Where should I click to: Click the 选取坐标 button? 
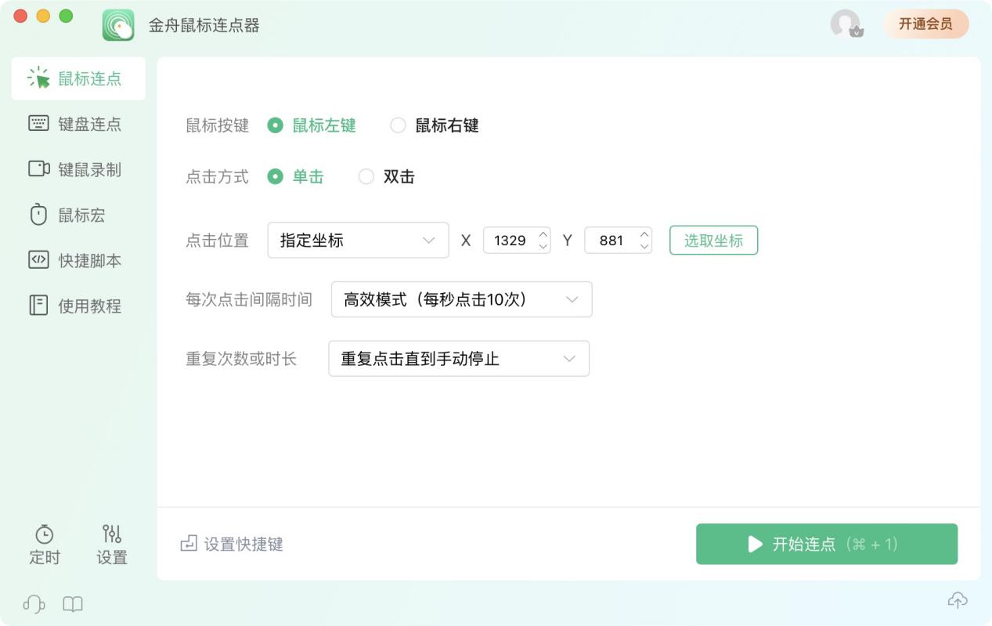pos(713,241)
